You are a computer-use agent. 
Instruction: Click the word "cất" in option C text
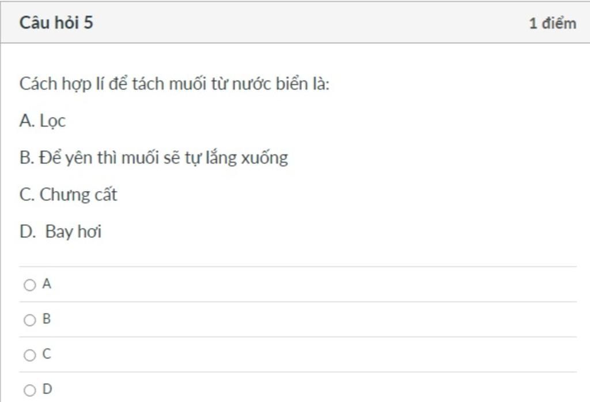click(105, 195)
